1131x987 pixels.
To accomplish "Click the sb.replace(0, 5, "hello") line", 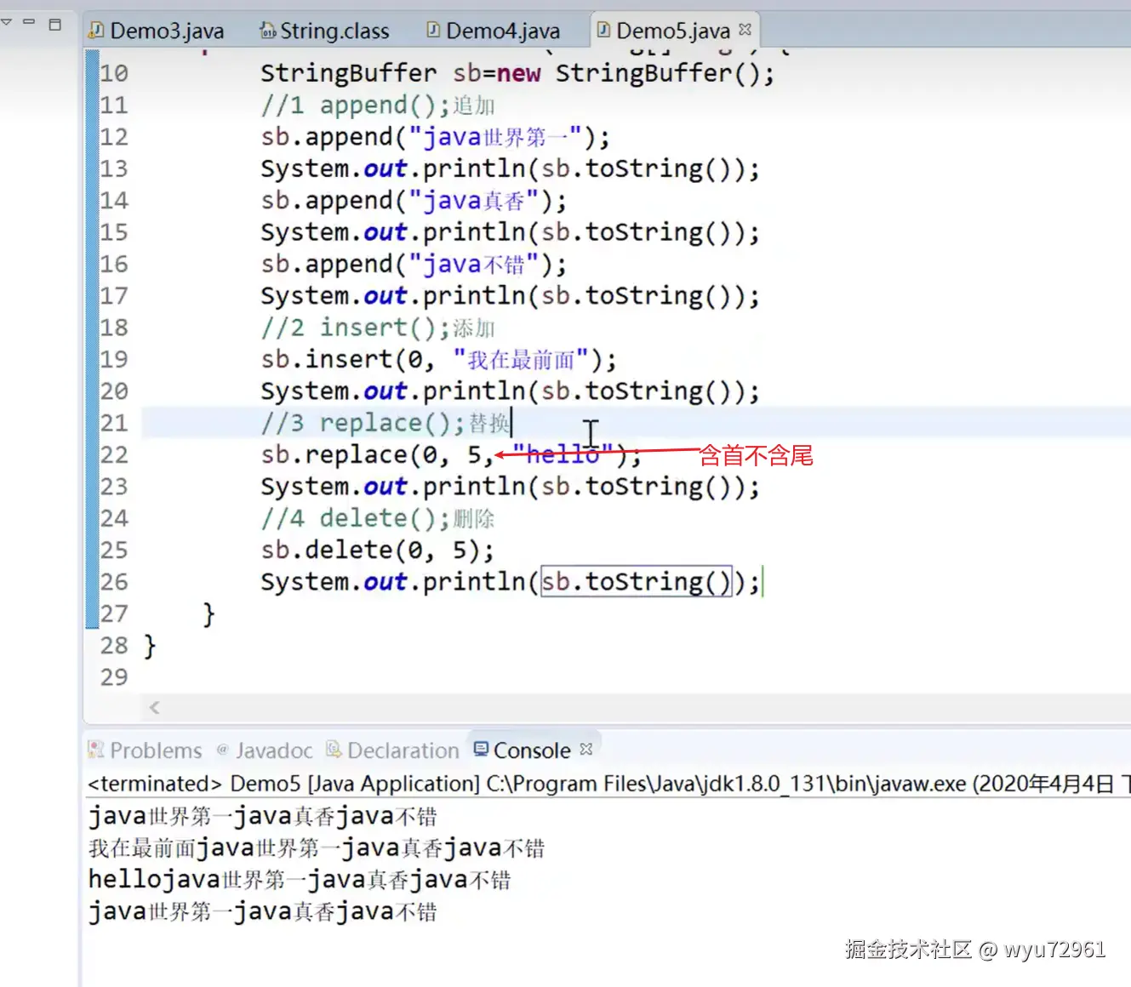I will coord(451,454).
